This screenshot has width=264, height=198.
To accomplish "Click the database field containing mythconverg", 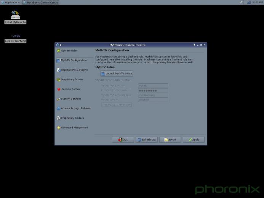I will pos(153,95).
